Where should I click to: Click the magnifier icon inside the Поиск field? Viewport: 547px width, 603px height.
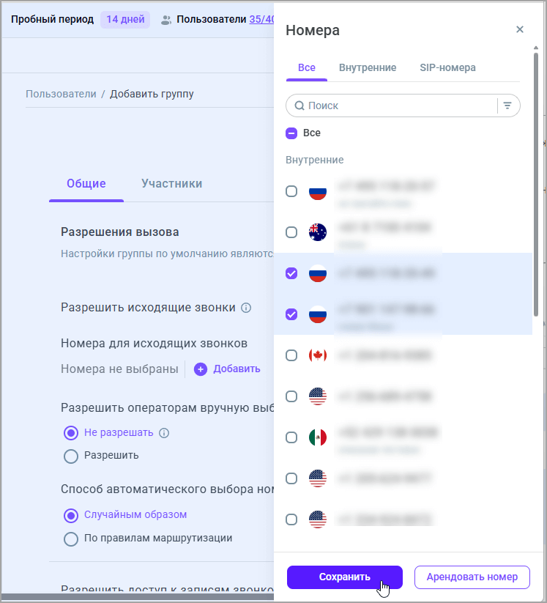click(299, 106)
